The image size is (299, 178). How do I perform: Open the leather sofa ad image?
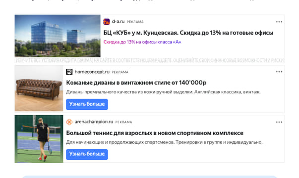(x=39, y=88)
